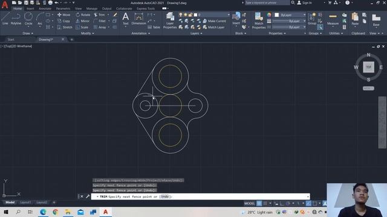Open the View ribbon tab

[x=78, y=8]
